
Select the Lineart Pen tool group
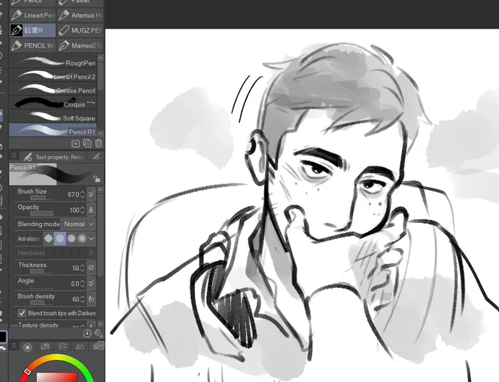coord(32,15)
